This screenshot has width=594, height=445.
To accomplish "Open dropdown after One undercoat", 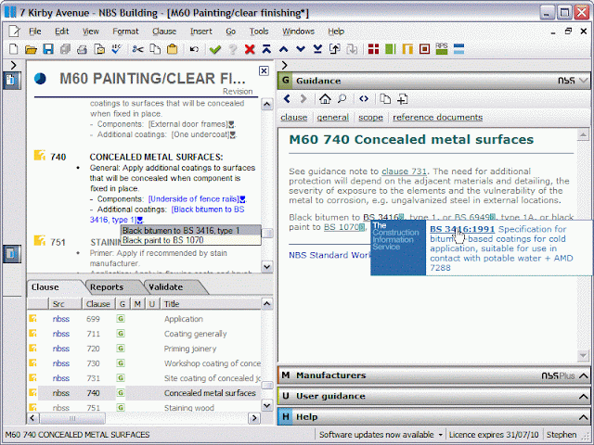I will [233, 134].
